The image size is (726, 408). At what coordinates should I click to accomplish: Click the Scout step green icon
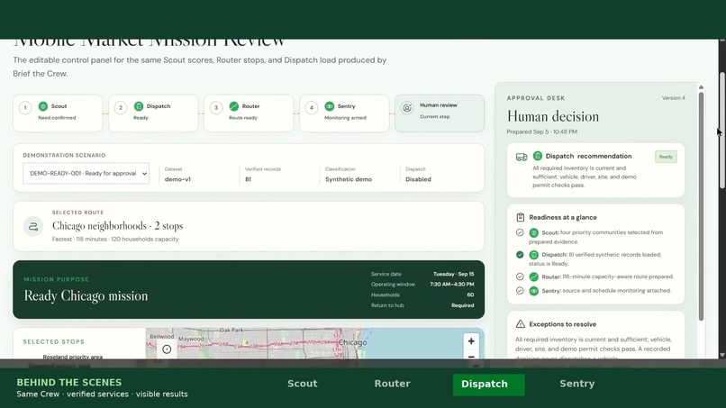[x=43, y=106]
